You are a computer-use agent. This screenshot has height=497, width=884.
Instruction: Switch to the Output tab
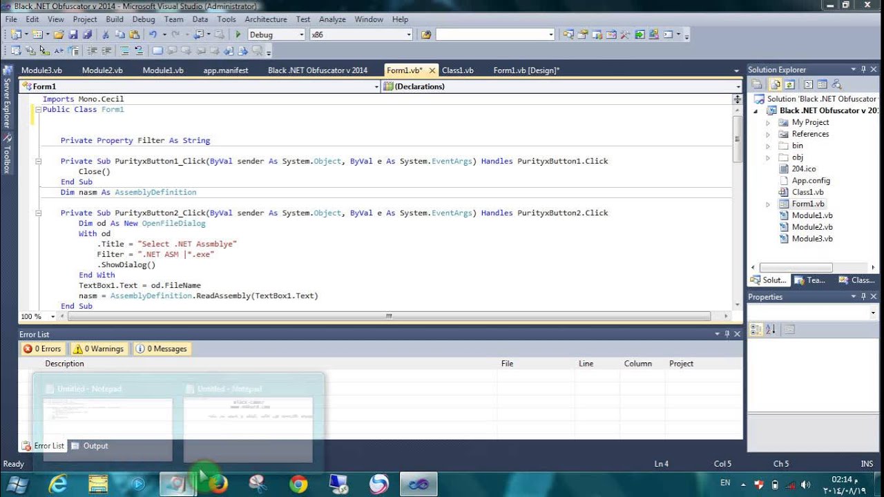tap(90, 446)
